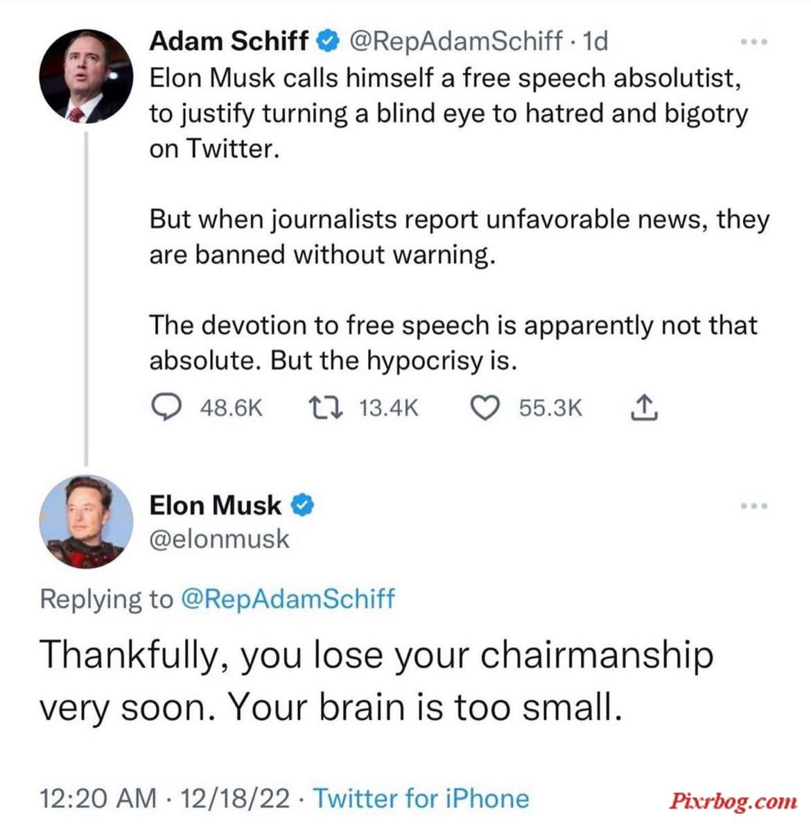Screen dimensions: 811x824
Task: Click the share icon on Adam Schiff's tweet
Action: 644,407
